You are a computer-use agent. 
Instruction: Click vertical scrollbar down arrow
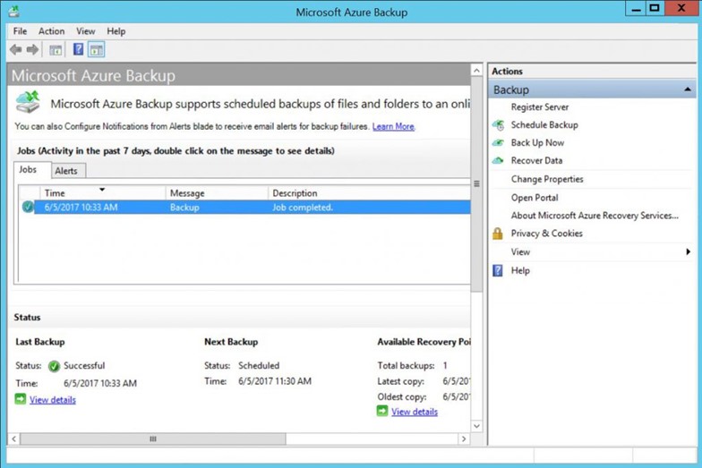[476, 426]
